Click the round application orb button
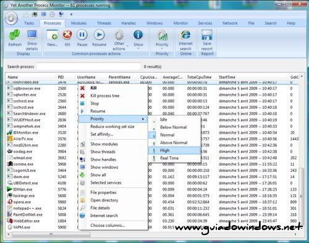This screenshot has height=243, width=309. (x=11, y=19)
